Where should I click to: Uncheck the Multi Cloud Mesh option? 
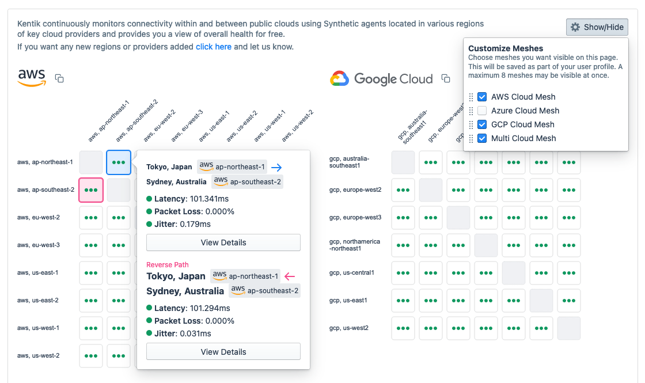click(x=481, y=138)
